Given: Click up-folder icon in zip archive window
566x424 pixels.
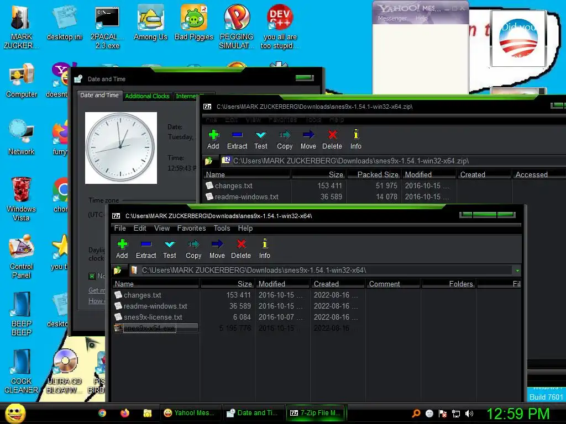Looking at the screenshot, I should (x=208, y=161).
